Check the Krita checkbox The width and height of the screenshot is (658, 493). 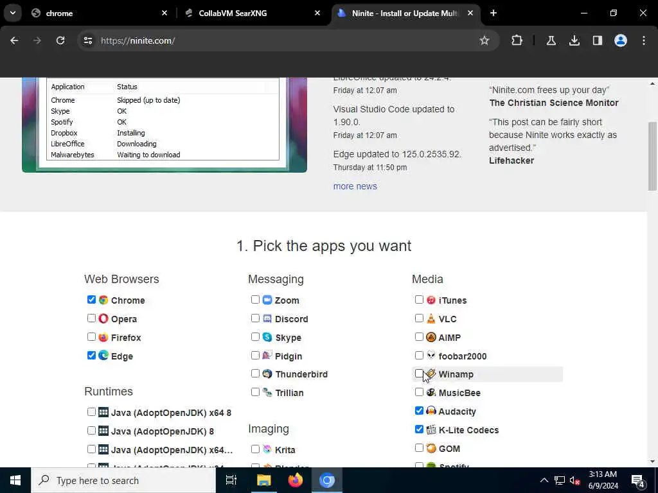click(255, 449)
